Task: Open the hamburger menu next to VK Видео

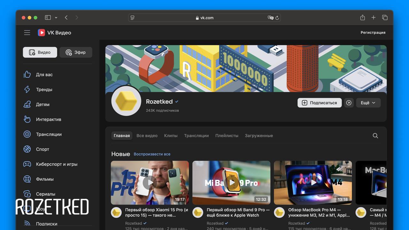Action: tap(27, 33)
